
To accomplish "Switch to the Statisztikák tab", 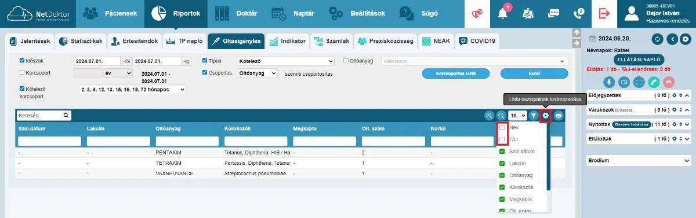I will (x=81, y=41).
